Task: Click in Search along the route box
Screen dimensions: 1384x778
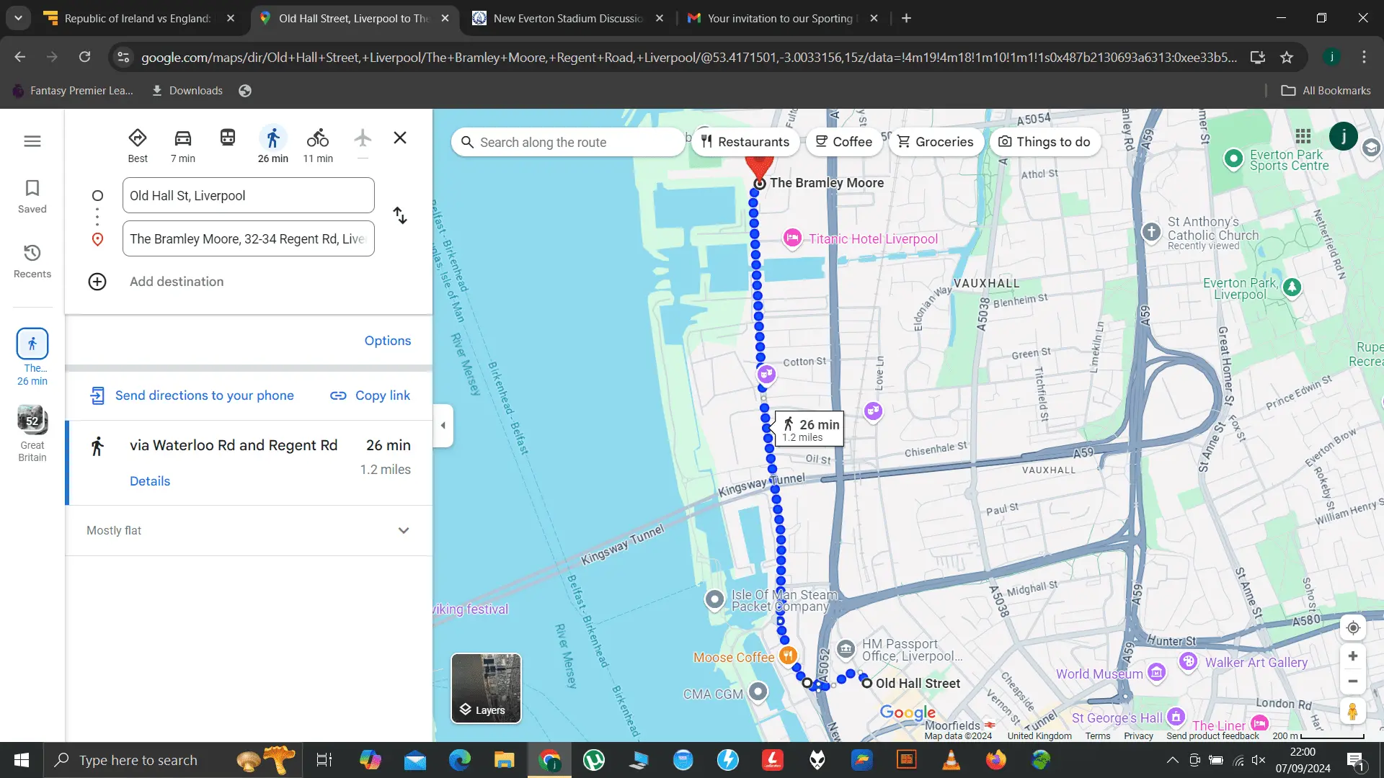Action: (568, 143)
